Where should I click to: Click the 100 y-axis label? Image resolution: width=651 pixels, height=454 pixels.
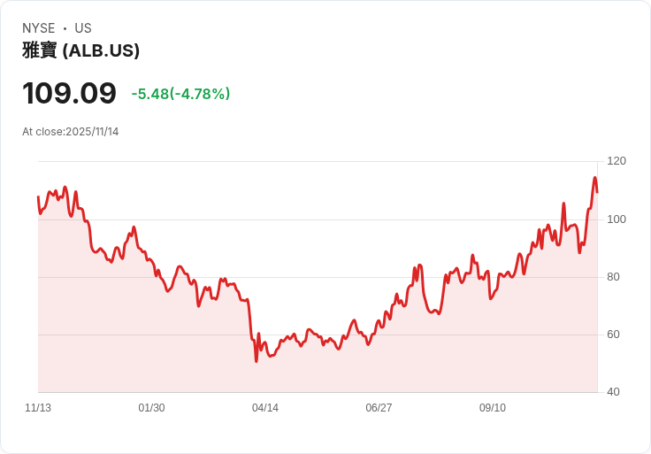[x=617, y=219]
